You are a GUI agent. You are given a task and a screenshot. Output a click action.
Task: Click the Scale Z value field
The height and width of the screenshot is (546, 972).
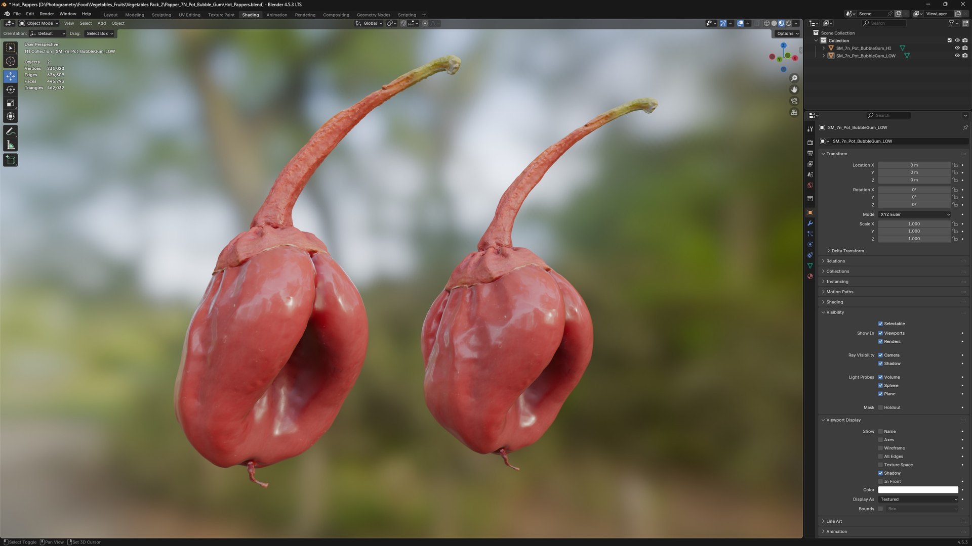[914, 239]
